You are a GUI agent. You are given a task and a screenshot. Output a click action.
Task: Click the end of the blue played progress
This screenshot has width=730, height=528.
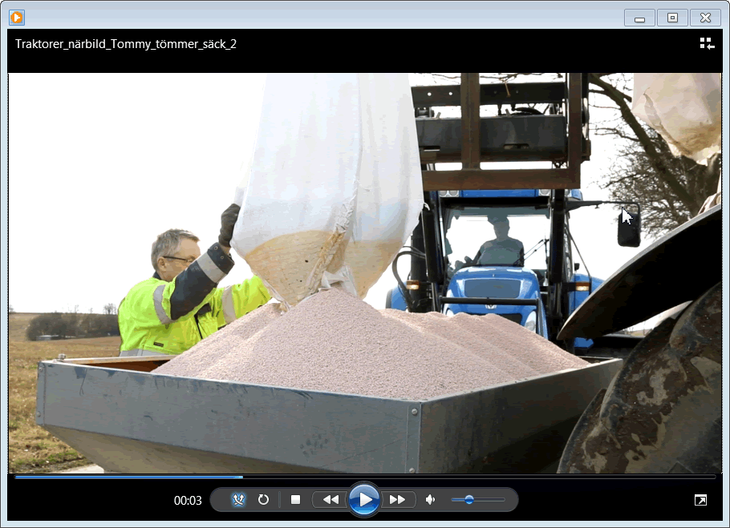click(241, 477)
